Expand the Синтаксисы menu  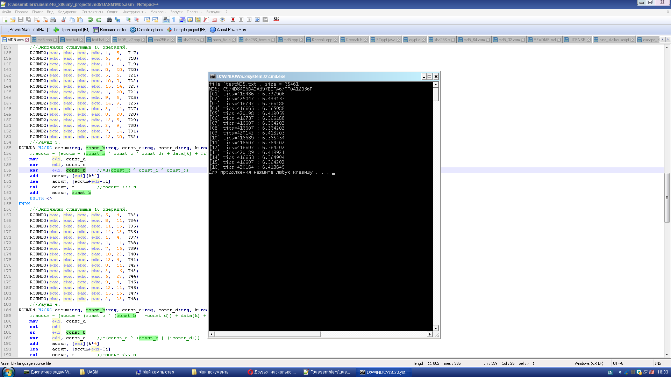(x=92, y=12)
